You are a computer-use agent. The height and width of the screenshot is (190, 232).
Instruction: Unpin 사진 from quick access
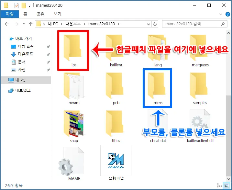tap(49, 70)
